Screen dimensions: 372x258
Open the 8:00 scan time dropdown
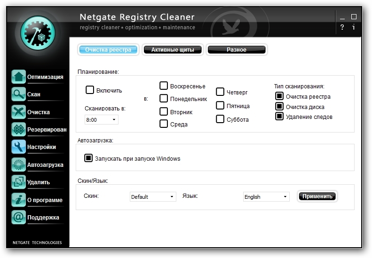coord(102,120)
